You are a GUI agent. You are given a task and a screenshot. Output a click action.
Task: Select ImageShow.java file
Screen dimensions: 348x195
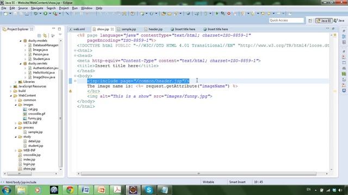[44, 77]
